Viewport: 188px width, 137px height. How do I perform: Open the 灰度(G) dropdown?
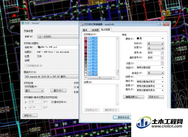(156, 48)
